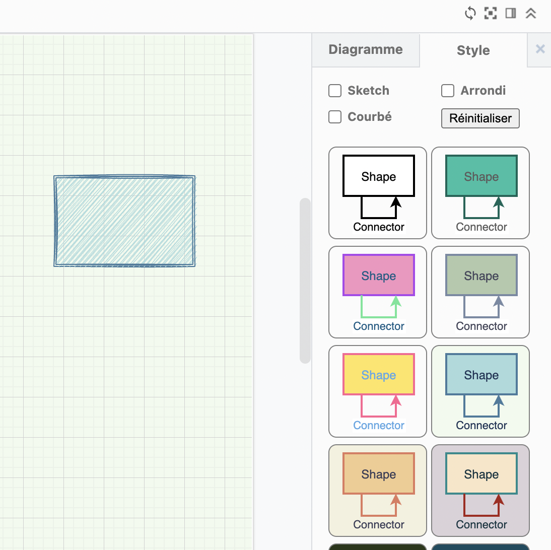Image resolution: width=551 pixels, height=550 pixels.
Task: Apply the cream shape with red connector preset
Action: (480, 491)
